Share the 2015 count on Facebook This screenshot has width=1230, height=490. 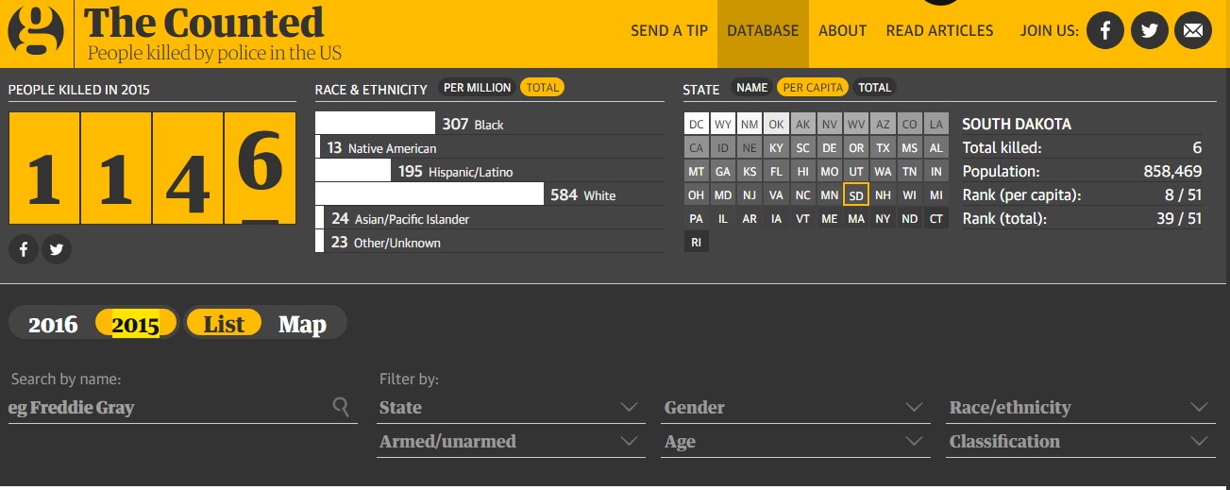tap(24, 249)
